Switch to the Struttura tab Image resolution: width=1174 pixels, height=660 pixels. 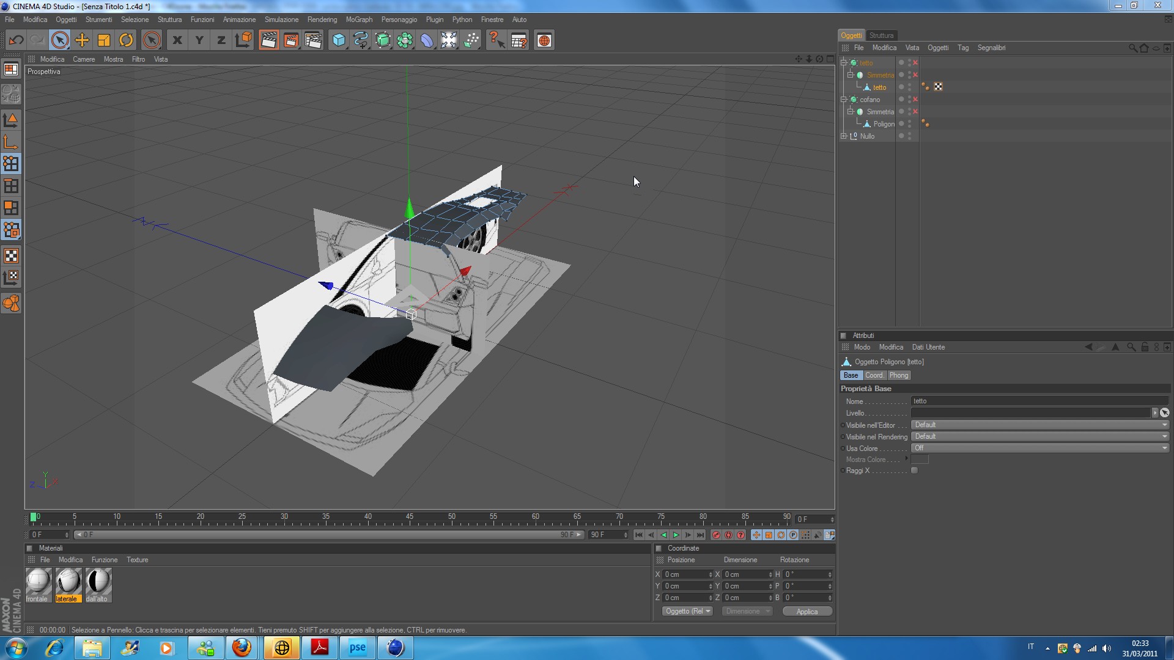click(x=881, y=35)
